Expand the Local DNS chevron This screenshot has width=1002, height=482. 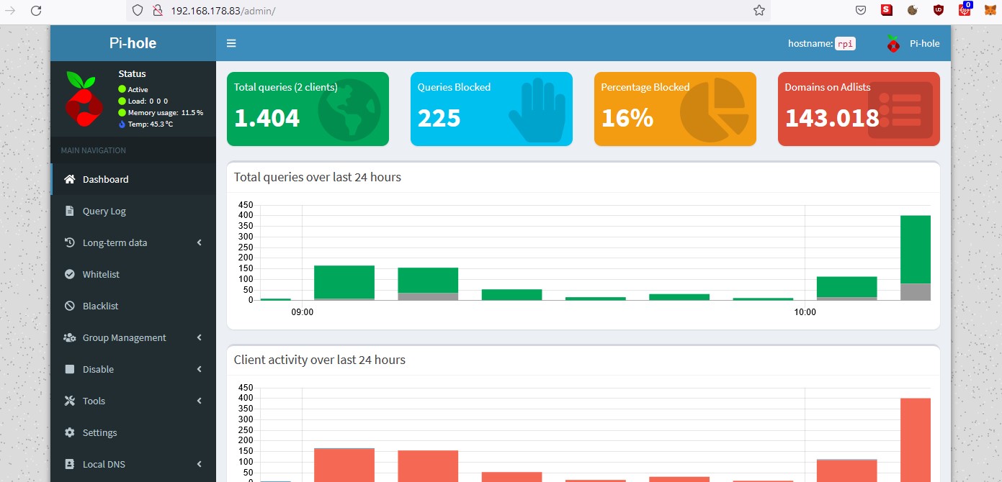(x=199, y=464)
